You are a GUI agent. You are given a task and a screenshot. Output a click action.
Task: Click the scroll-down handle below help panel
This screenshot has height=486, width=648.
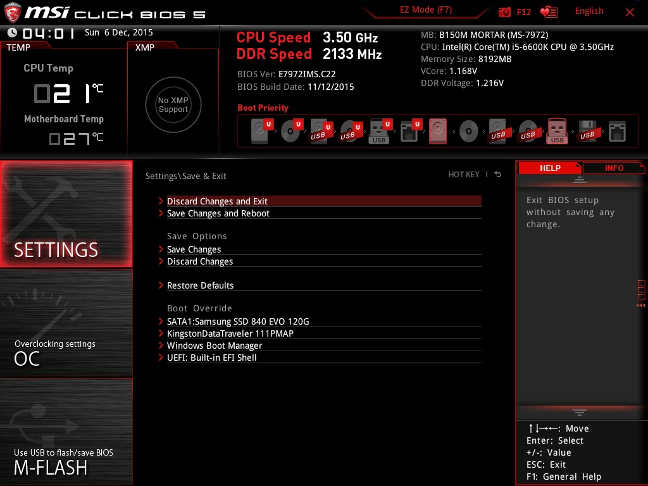(x=579, y=413)
